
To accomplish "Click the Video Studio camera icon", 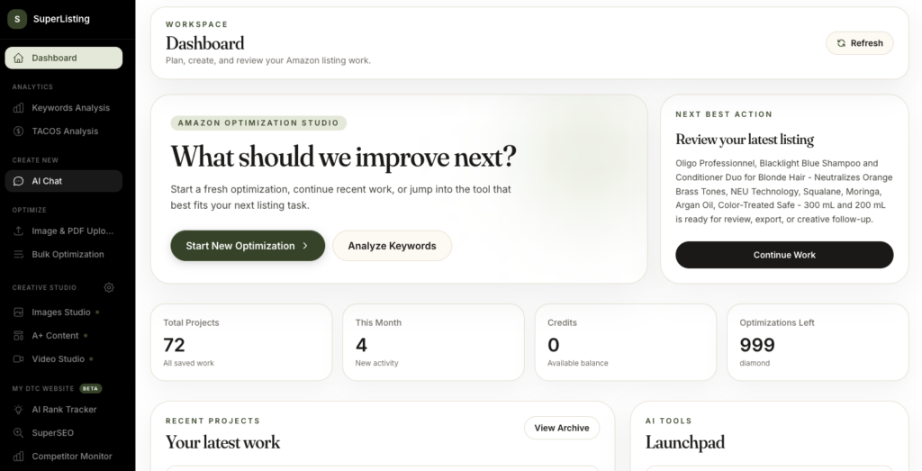I will pos(19,358).
